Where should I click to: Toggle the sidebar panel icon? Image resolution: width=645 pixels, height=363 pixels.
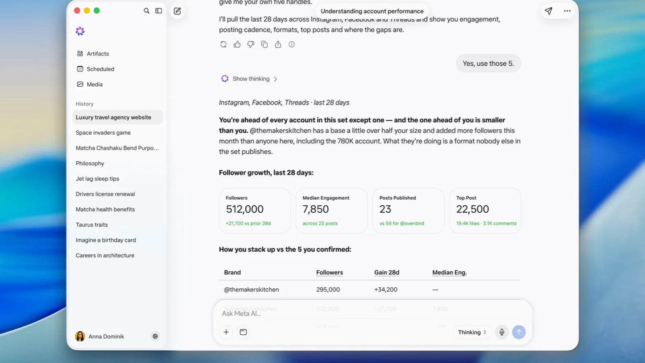(159, 11)
